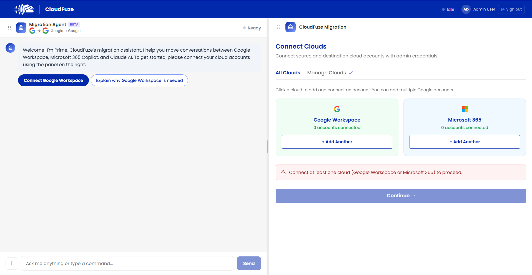The height and width of the screenshot is (275, 532).
Task: Click the Google logo in Google Workspace card
Action: [337, 109]
